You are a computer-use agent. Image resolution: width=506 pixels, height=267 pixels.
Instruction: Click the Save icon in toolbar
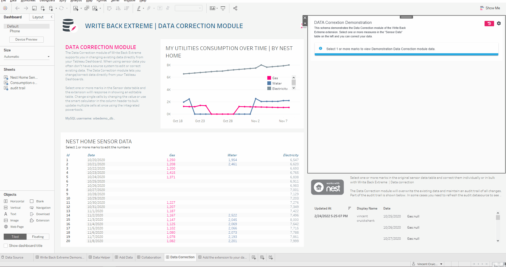34,8
